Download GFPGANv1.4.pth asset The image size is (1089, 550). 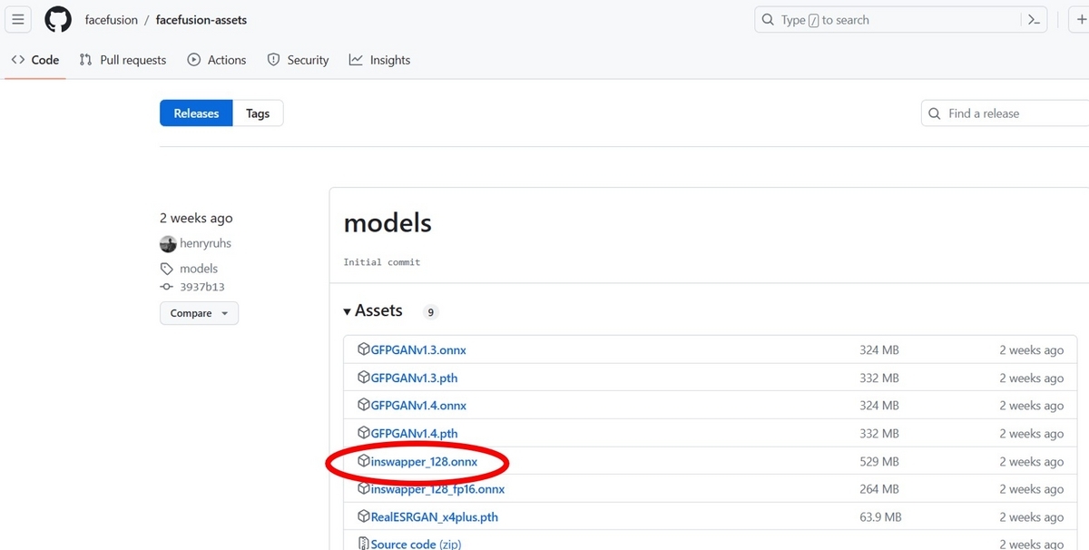(414, 433)
